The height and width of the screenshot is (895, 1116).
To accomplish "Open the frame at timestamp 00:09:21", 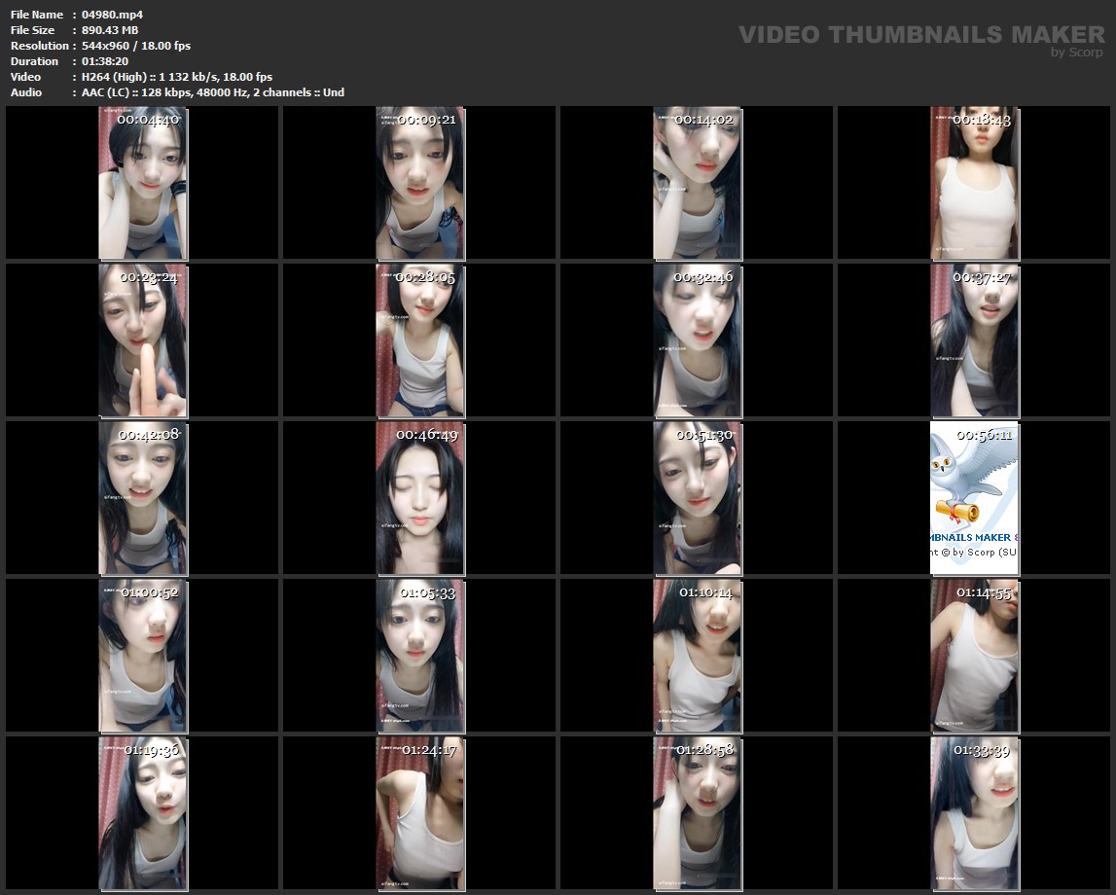I will [420, 183].
